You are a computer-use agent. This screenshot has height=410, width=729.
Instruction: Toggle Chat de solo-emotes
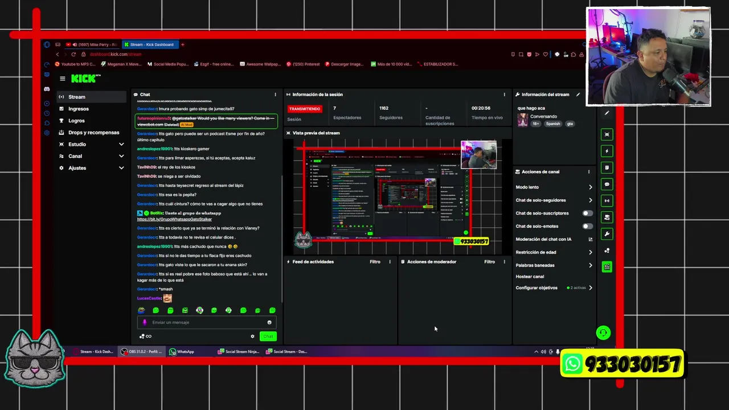click(x=587, y=226)
